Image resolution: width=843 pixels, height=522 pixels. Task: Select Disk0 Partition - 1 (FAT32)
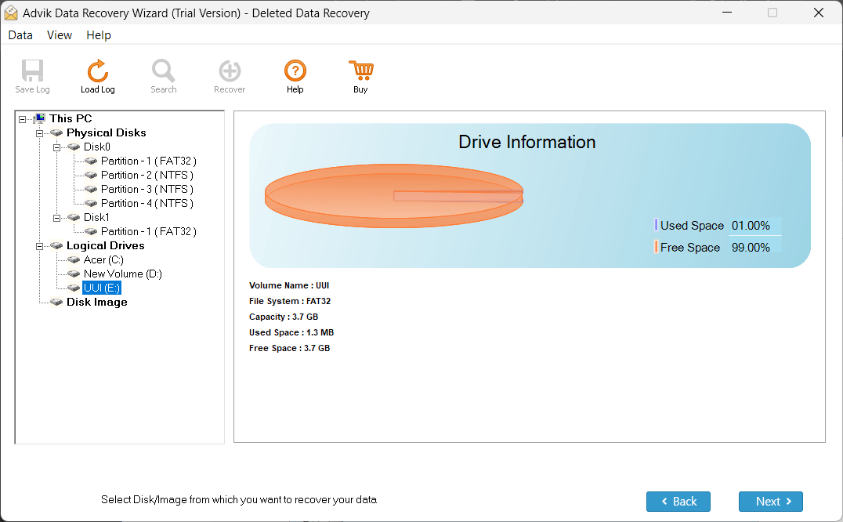point(148,161)
